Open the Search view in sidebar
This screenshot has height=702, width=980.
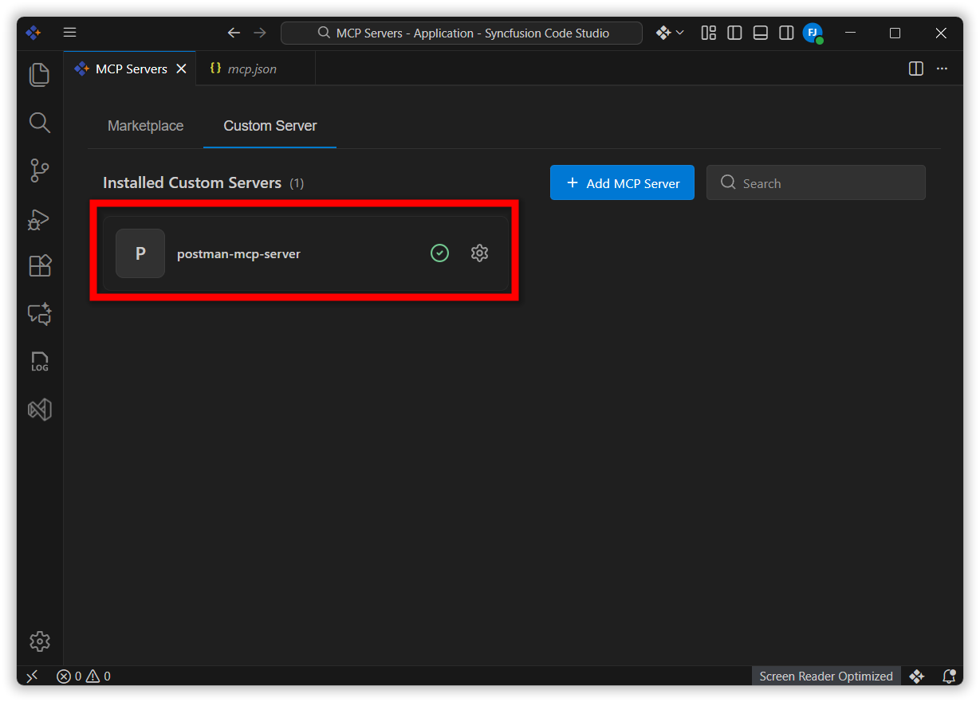39,123
